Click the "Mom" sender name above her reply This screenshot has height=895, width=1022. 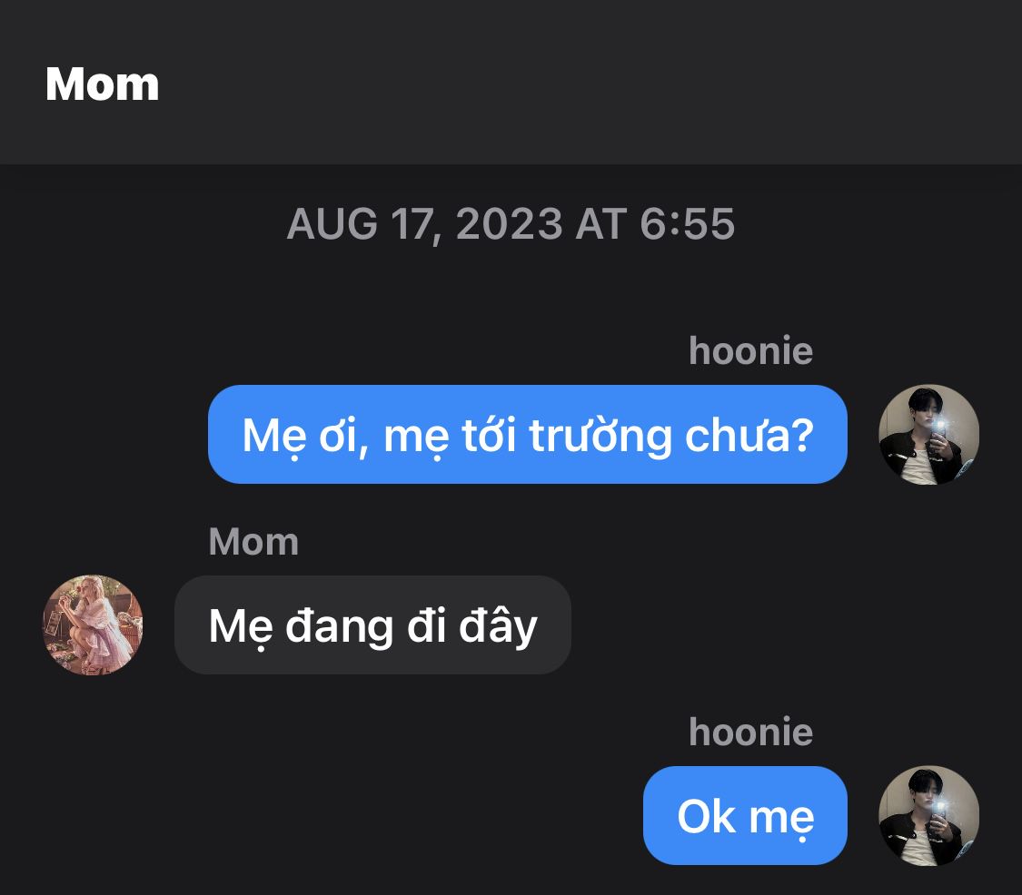click(253, 542)
